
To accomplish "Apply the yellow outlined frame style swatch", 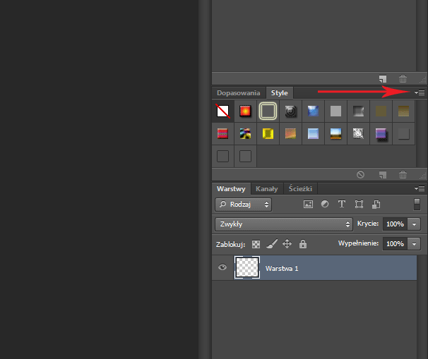I will point(268,111).
